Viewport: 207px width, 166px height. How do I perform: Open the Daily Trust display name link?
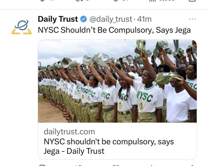pos(58,19)
